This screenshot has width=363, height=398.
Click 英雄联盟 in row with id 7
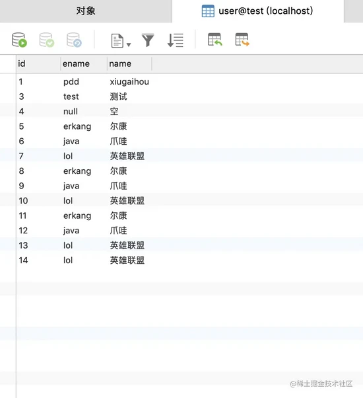click(x=127, y=156)
